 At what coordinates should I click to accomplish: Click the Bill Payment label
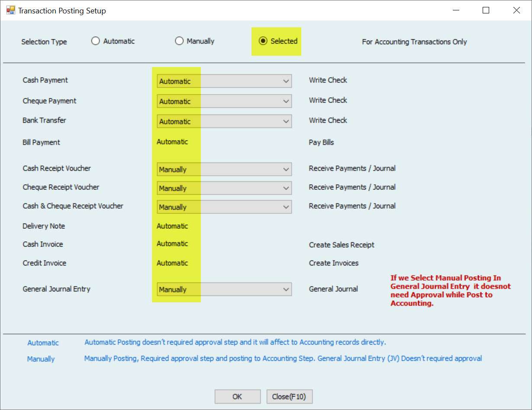(41, 142)
